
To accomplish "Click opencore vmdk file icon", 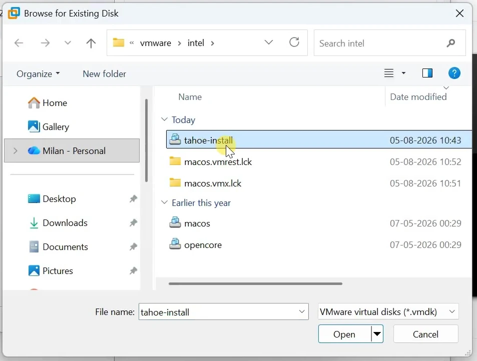I will click(175, 244).
